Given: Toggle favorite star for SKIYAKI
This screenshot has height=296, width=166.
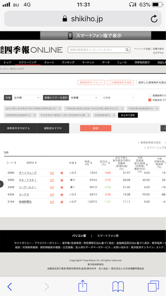Looking at the screenshot, I should tap(62, 180).
